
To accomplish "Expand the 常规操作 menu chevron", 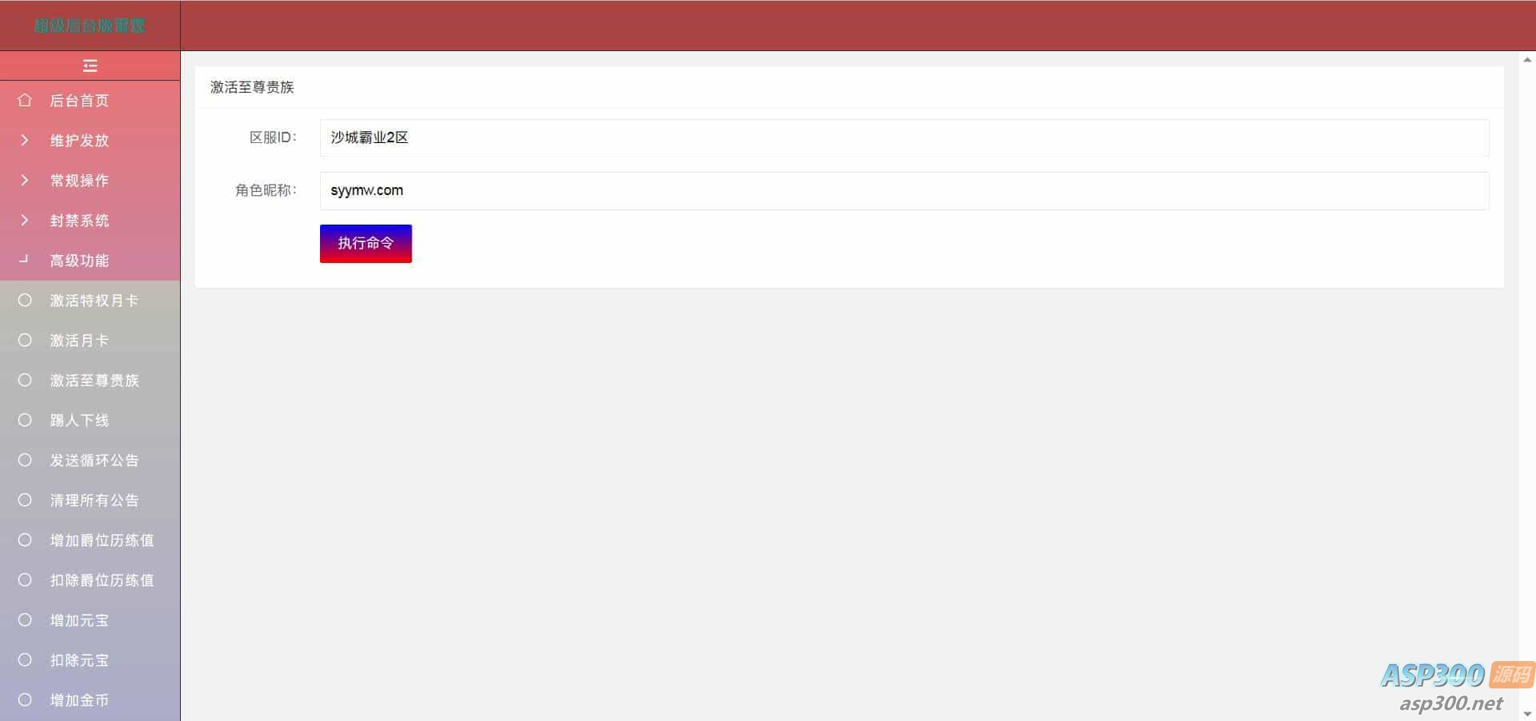I will [x=24, y=180].
